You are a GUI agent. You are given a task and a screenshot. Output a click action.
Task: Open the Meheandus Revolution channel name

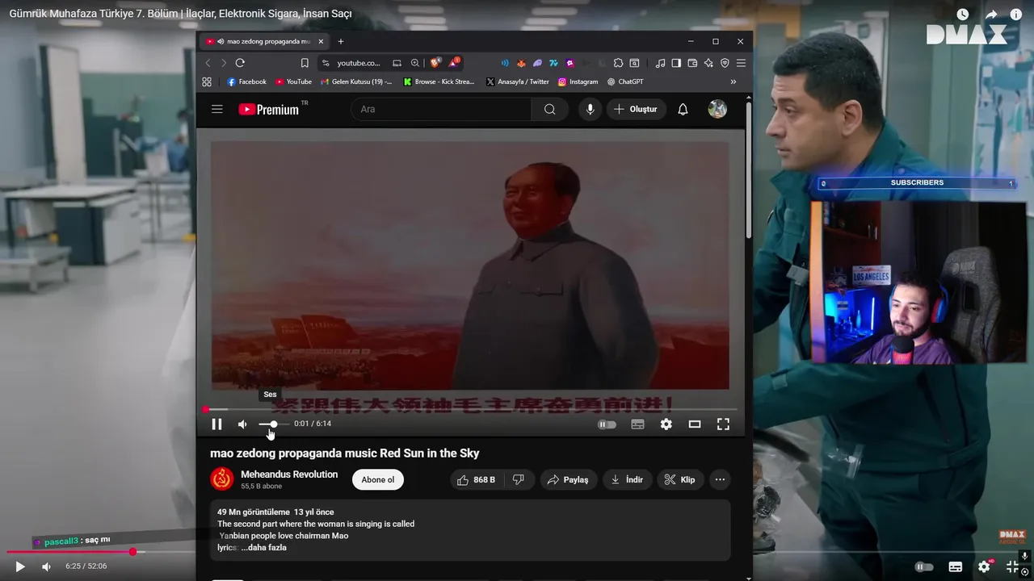click(x=289, y=474)
